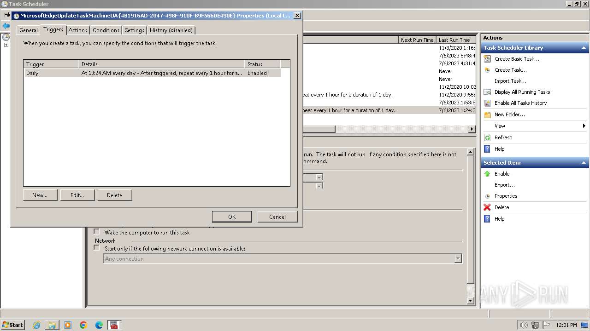590x331 pixels.
Task: Close the Properties dialog with X
Action: click(x=297, y=15)
